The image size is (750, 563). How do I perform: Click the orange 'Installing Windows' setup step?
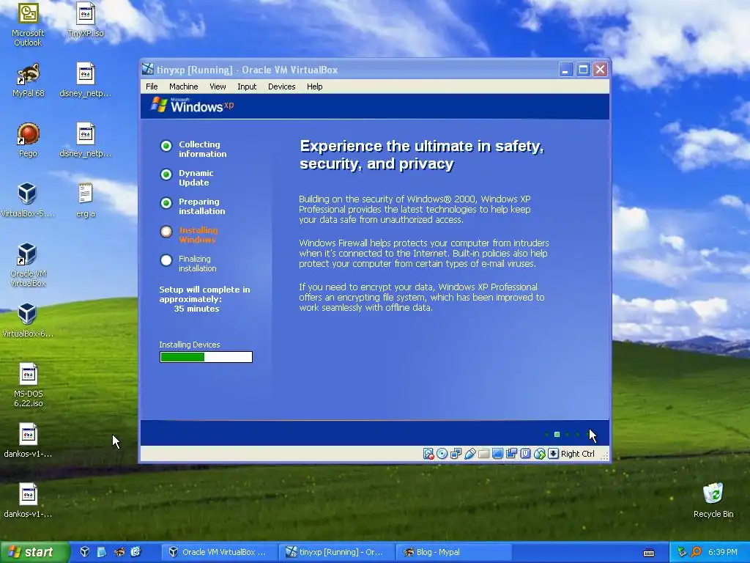[190, 235]
